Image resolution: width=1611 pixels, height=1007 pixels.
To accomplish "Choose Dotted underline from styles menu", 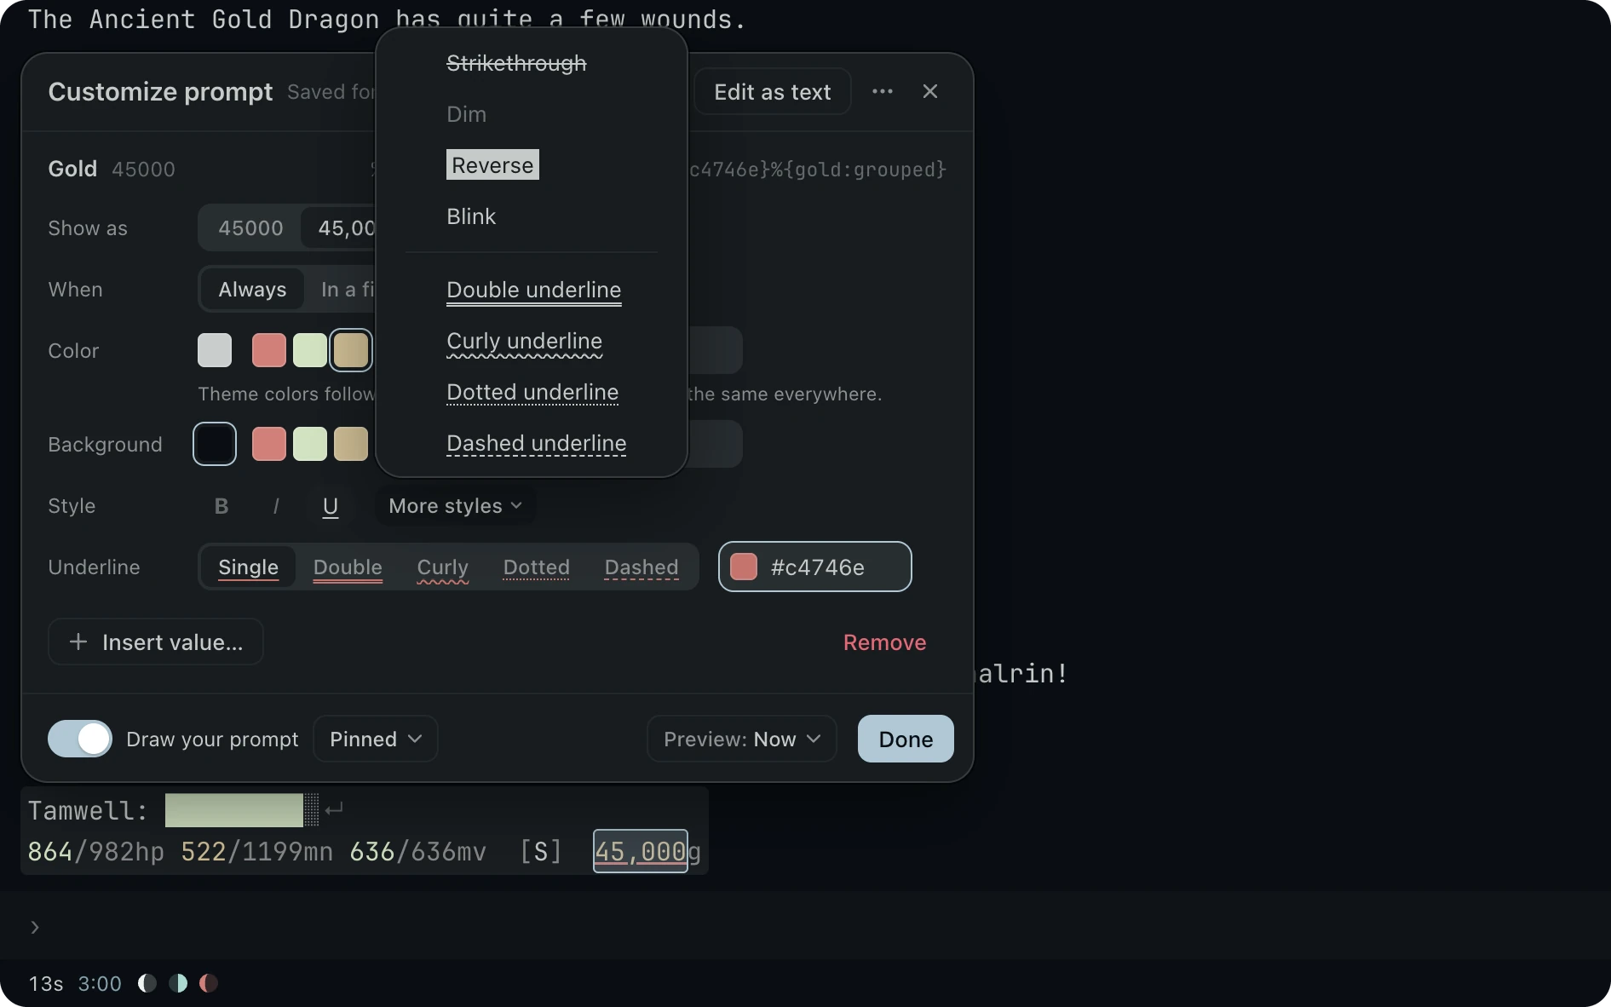I will (x=532, y=392).
